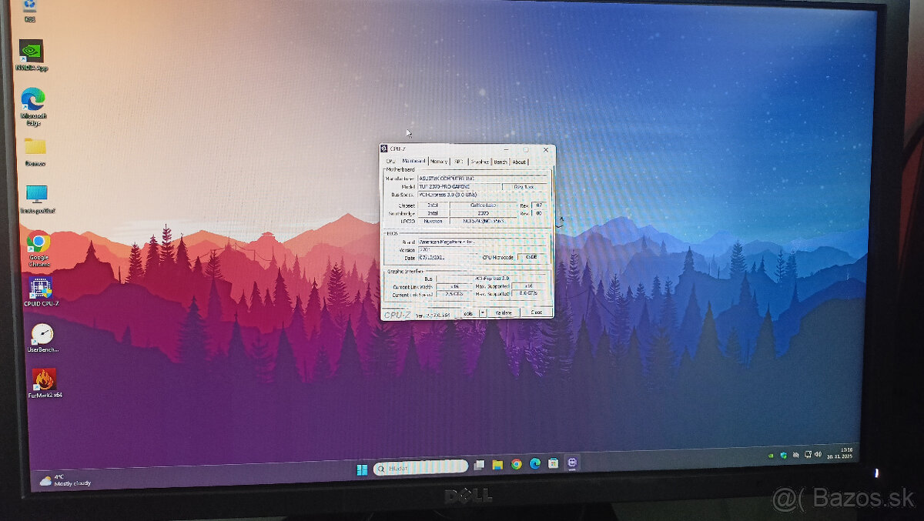Switch to the Memory tab in CPU-Z
Viewport: 924px width, 521px height.
437,162
